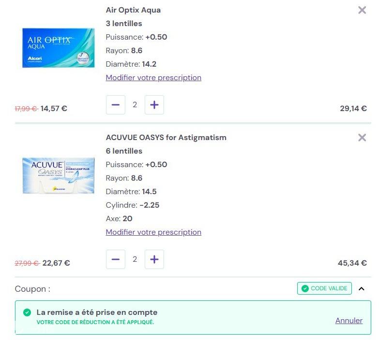Increase ACUVUE OASYS quantity with plus
Image resolution: width=392 pixels, height=340 pixels.
tap(154, 259)
